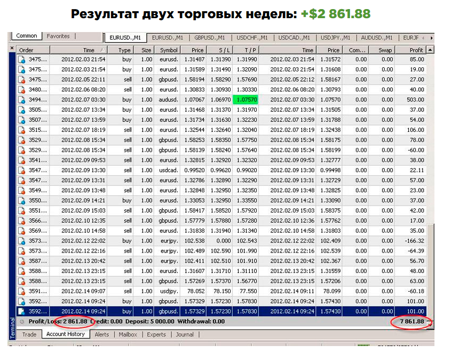Open the Mailbox tab

coord(128,334)
